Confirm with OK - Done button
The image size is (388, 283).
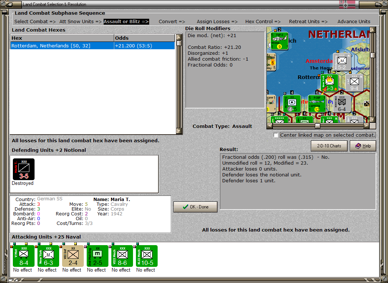(x=195, y=207)
